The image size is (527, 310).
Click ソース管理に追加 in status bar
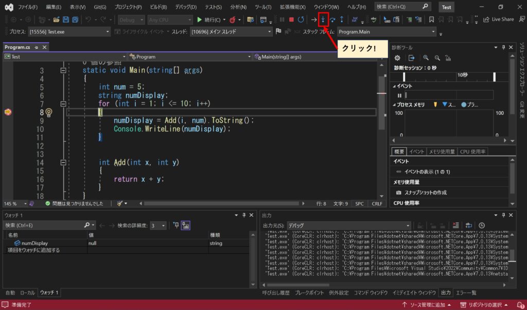click(x=427, y=305)
